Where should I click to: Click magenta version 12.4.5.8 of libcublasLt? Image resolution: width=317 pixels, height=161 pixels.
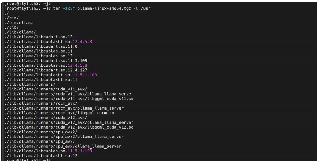(82, 42)
